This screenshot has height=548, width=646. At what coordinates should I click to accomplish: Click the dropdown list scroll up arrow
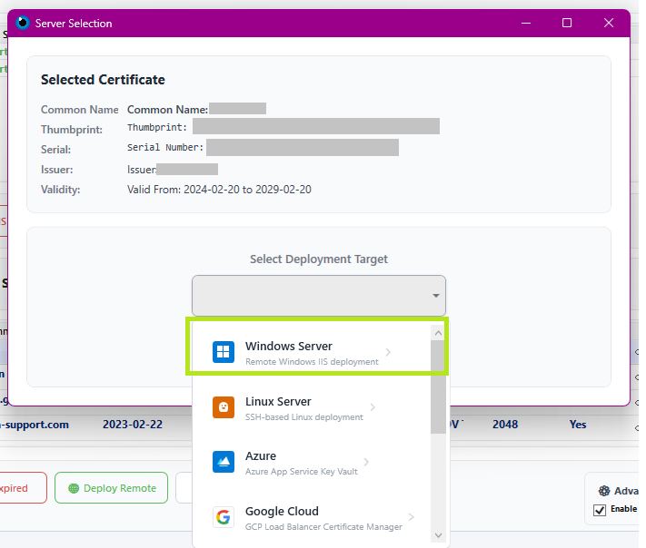[438, 333]
